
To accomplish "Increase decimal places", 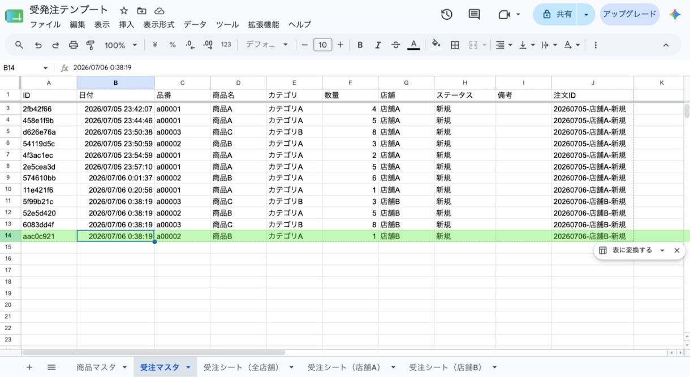I will point(208,45).
